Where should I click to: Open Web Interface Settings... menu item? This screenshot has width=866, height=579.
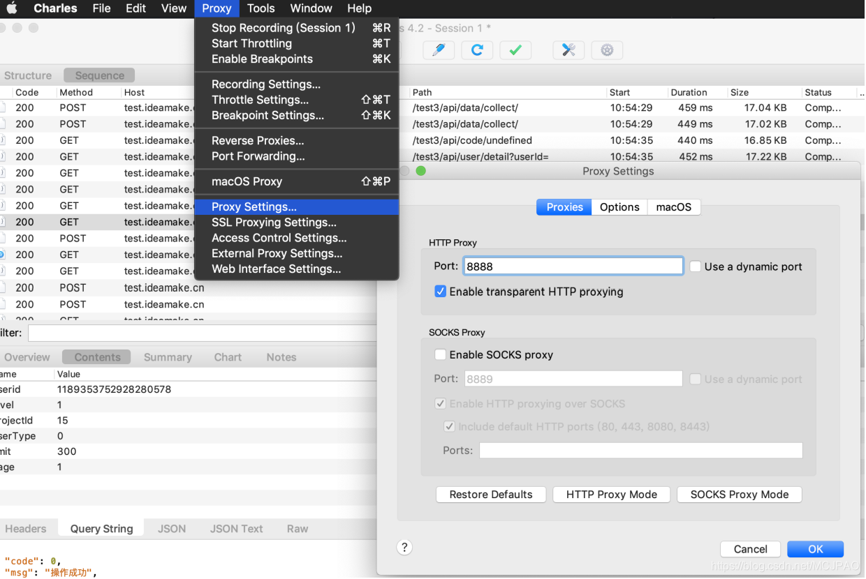[x=296, y=269]
